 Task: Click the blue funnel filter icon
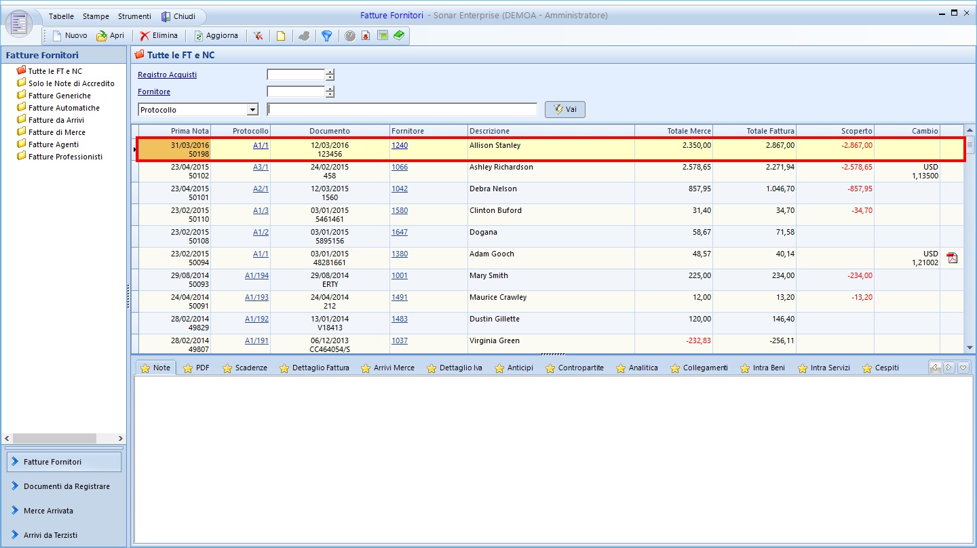tap(326, 36)
